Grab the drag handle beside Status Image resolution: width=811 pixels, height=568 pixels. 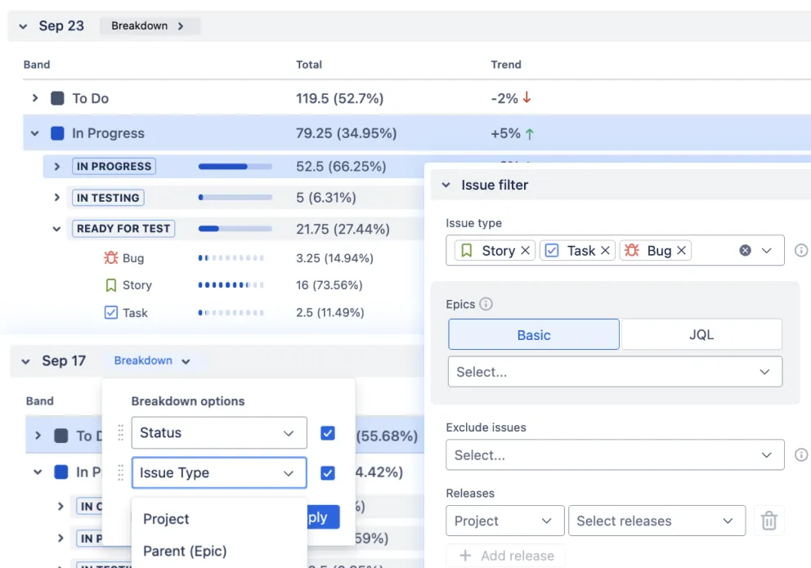tap(120, 432)
